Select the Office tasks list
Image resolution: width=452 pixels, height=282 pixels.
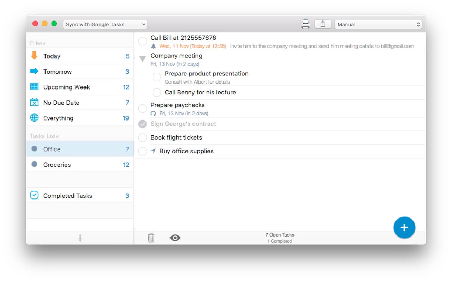(x=80, y=149)
